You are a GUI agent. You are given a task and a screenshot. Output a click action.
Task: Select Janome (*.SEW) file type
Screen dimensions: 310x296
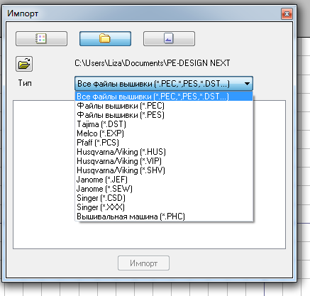point(164,189)
